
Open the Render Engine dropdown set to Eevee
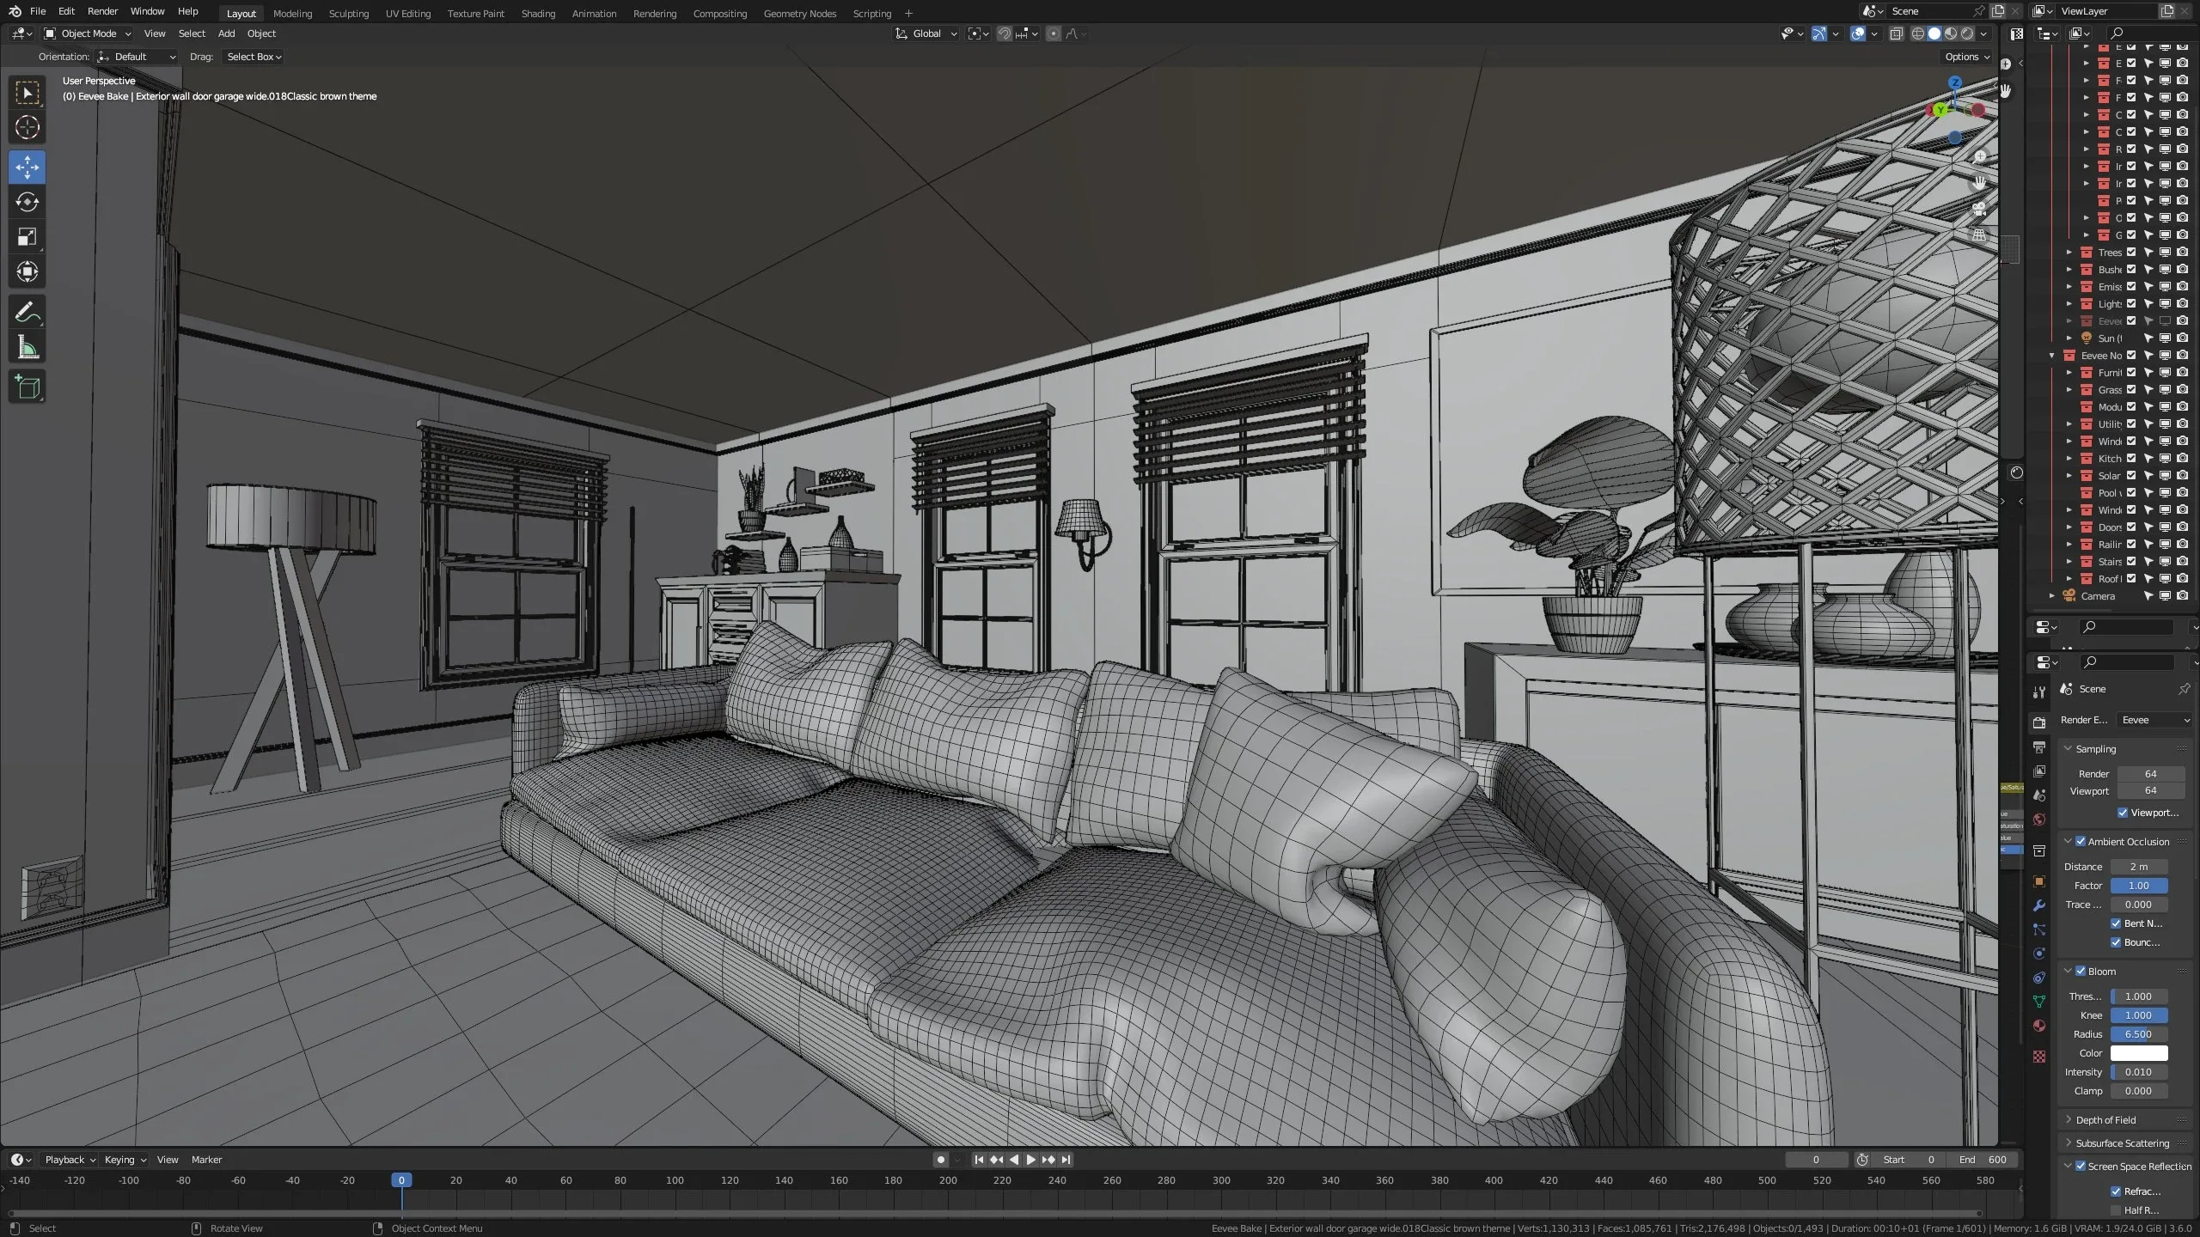tap(2153, 720)
